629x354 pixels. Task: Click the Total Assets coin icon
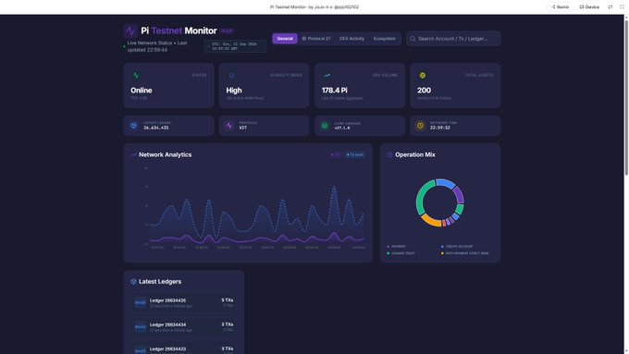(423, 76)
